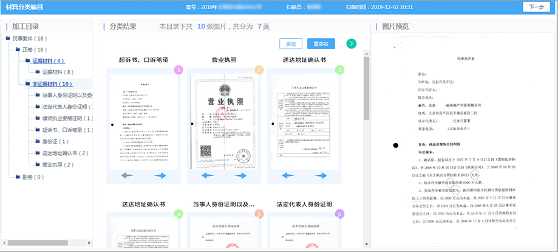
Task: Click right arrow under first 送达地址确认书 thumbnail
Action: [321, 176]
